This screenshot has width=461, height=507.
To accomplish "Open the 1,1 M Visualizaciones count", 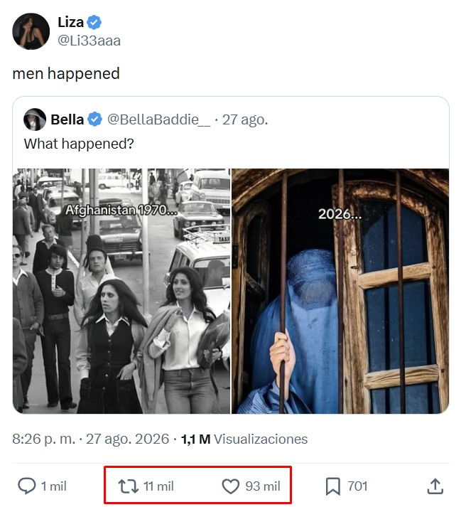I will 244,439.
